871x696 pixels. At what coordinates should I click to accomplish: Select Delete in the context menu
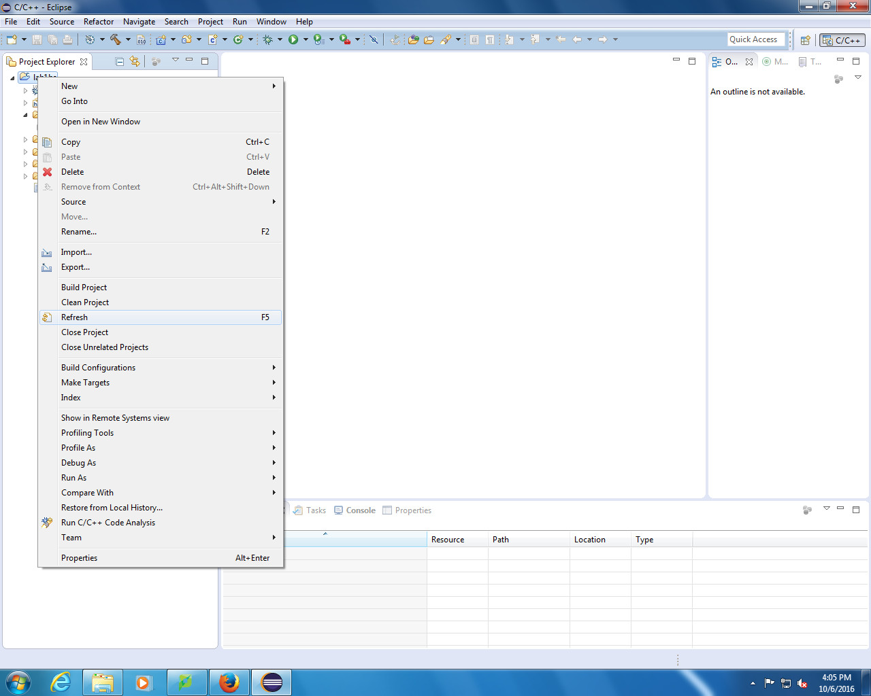click(x=161, y=172)
